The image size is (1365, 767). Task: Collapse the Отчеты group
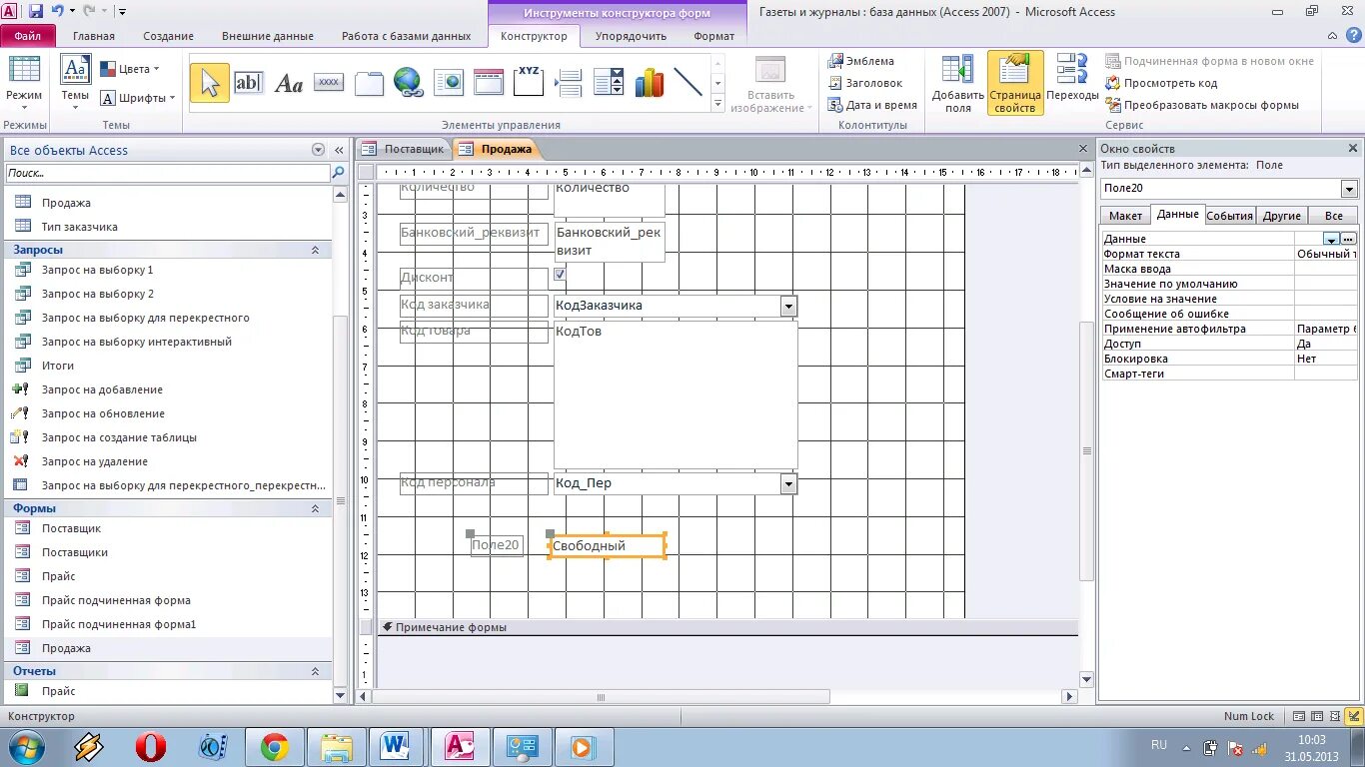(316, 671)
